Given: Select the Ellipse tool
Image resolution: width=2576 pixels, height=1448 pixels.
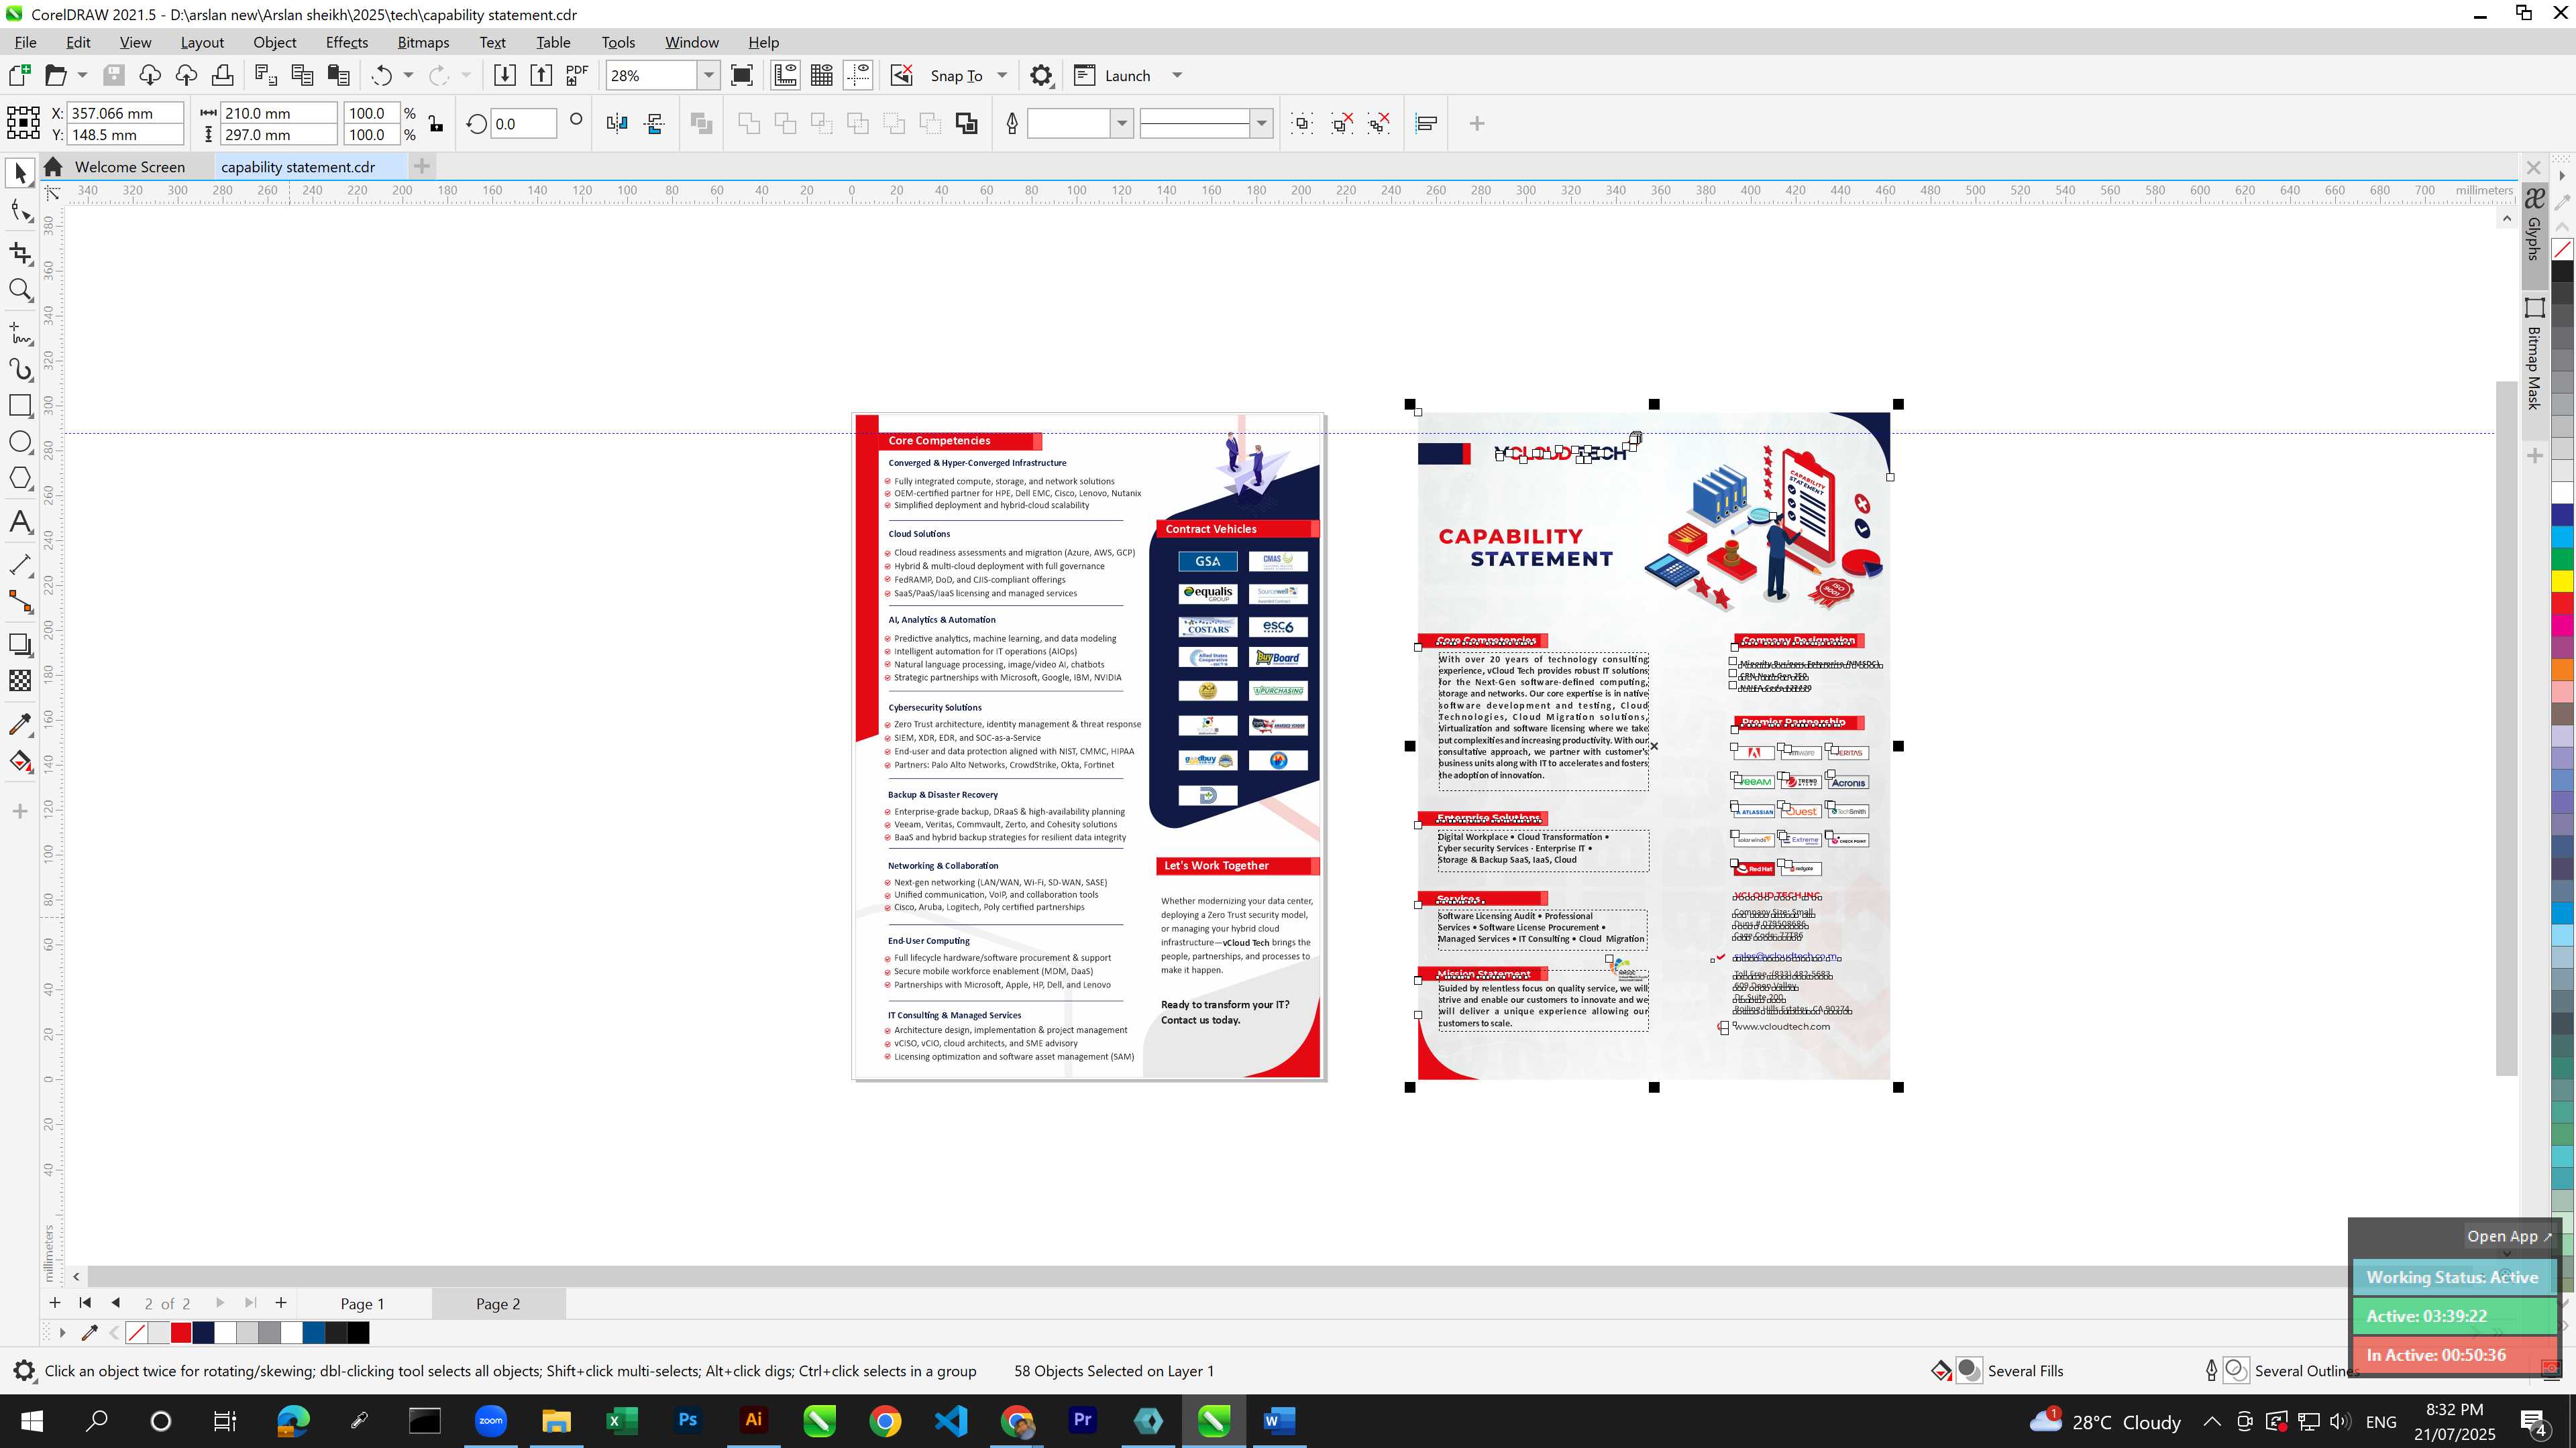Looking at the screenshot, I should pyautogui.click(x=20, y=442).
